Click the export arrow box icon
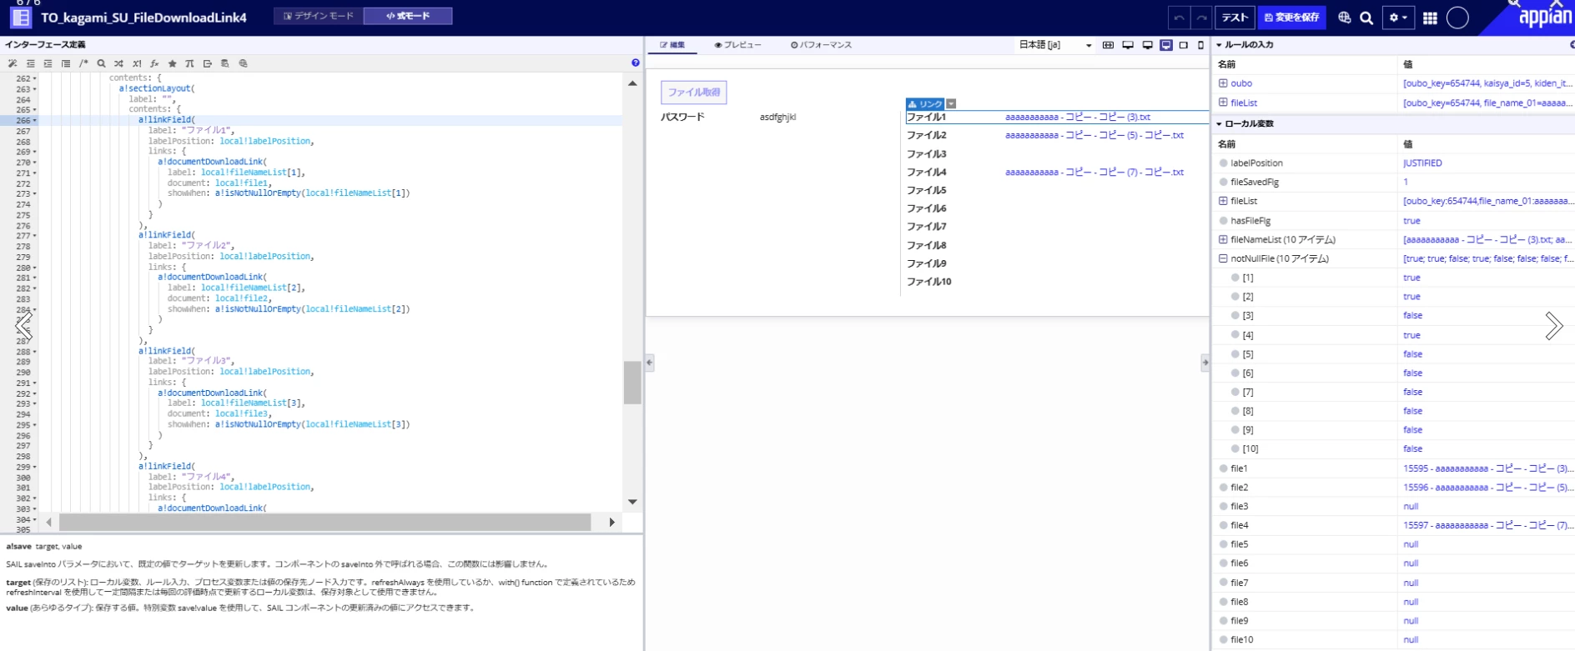Viewport: 1575px width, 651px height. pos(208,63)
